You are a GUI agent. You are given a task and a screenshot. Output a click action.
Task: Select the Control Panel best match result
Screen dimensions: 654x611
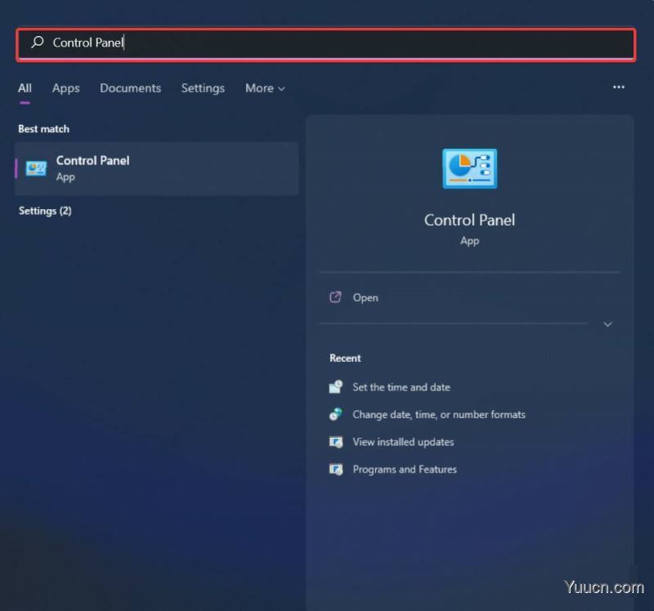click(157, 169)
